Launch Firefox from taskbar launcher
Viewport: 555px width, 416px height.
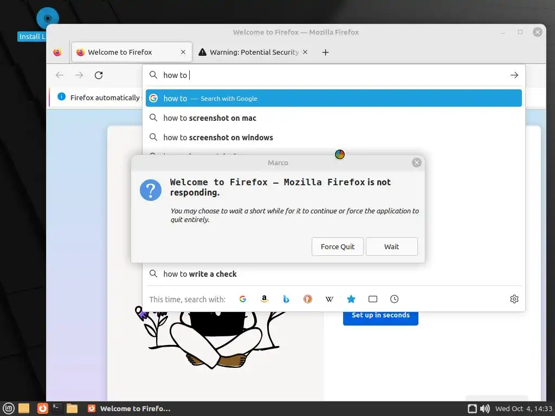(x=42, y=408)
